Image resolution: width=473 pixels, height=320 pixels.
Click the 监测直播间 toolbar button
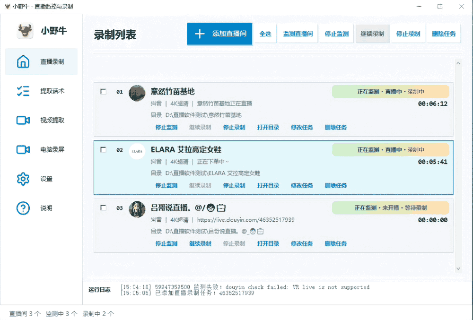298,34
